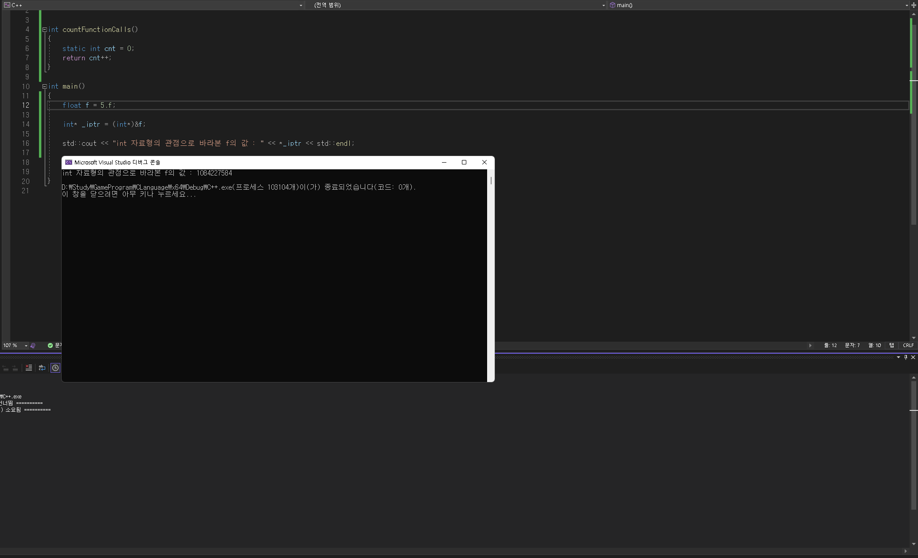Click the CRLF line ending indicator
This screenshot has height=558, width=918.
coord(908,345)
